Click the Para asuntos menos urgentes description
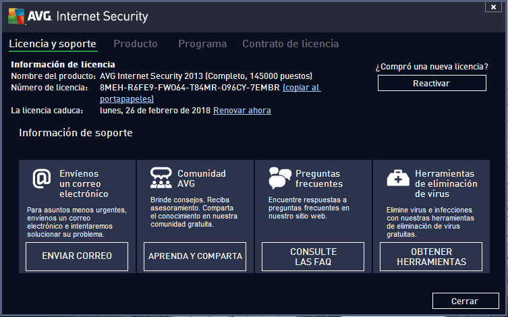 point(77,222)
